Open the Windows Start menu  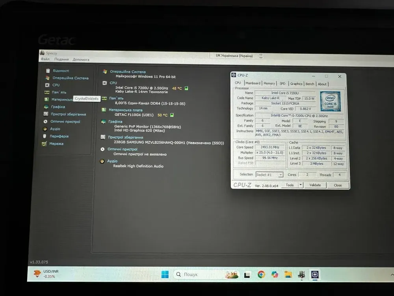tap(165, 274)
